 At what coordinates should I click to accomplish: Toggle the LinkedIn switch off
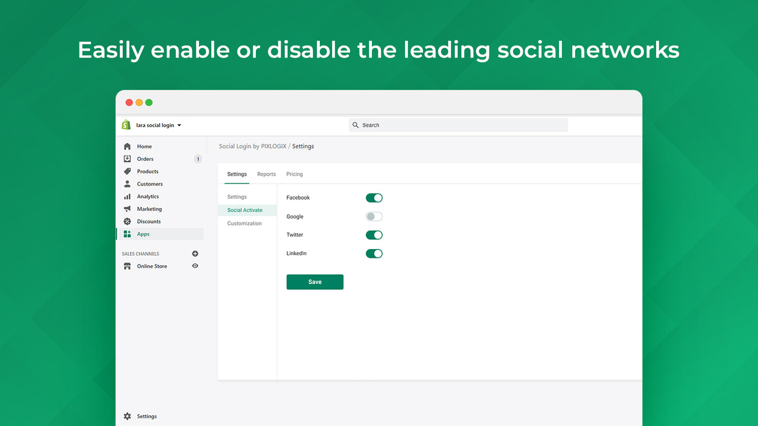tap(374, 253)
